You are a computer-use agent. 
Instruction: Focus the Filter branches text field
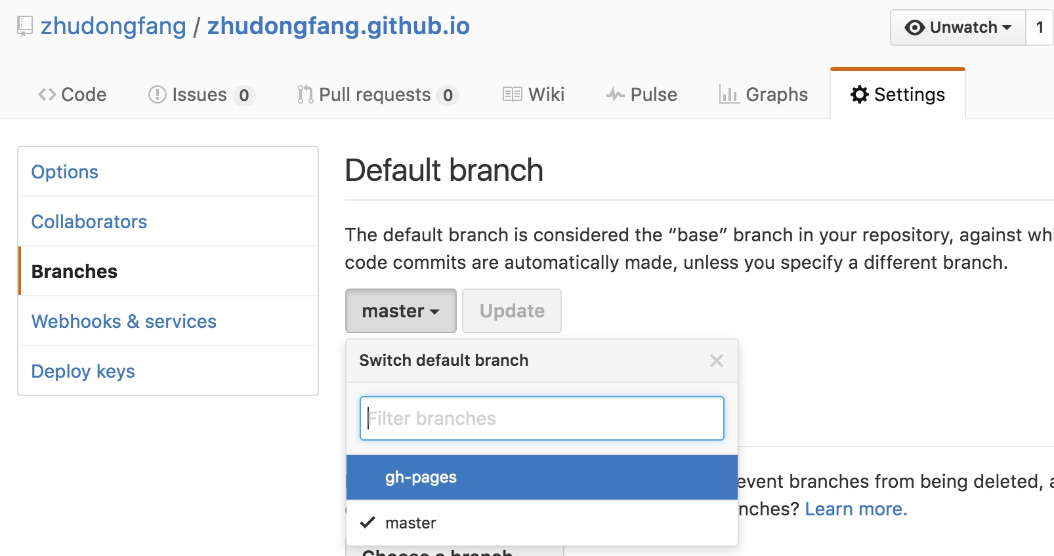coord(541,418)
